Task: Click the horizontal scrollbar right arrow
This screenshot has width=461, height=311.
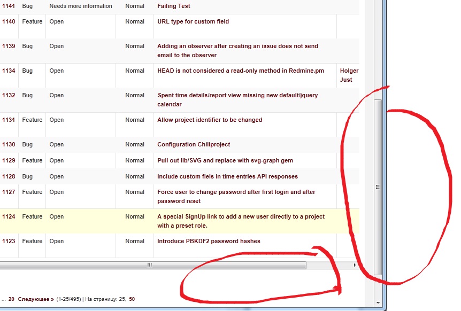Action: click(355, 265)
